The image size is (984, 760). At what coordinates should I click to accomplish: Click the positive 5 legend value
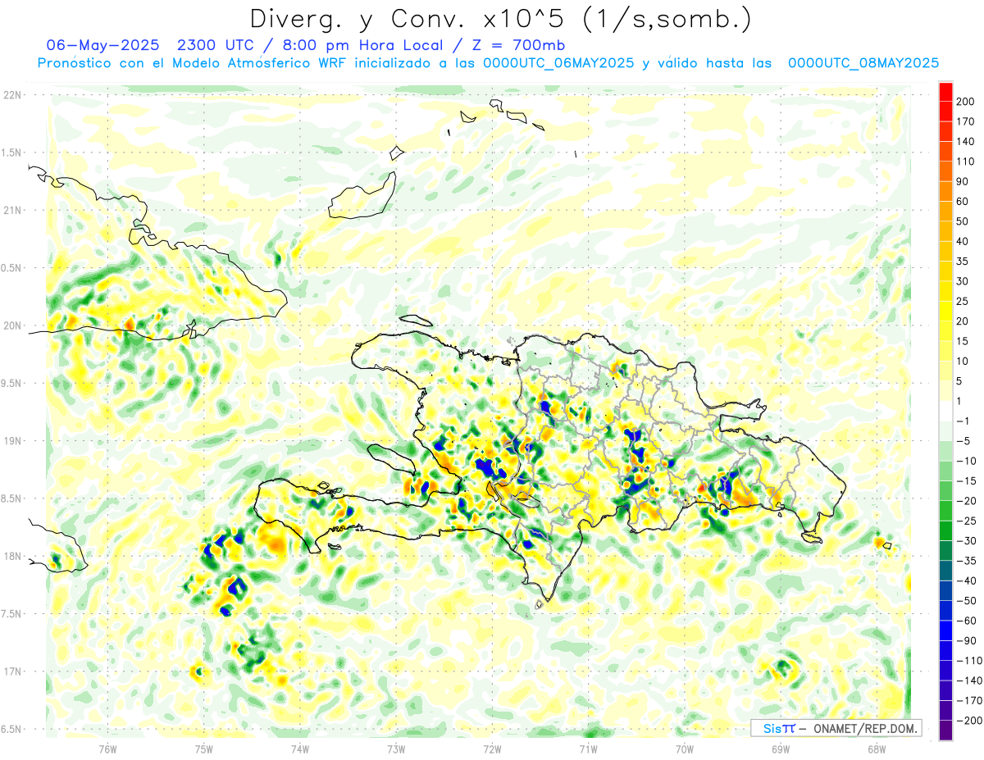click(960, 381)
